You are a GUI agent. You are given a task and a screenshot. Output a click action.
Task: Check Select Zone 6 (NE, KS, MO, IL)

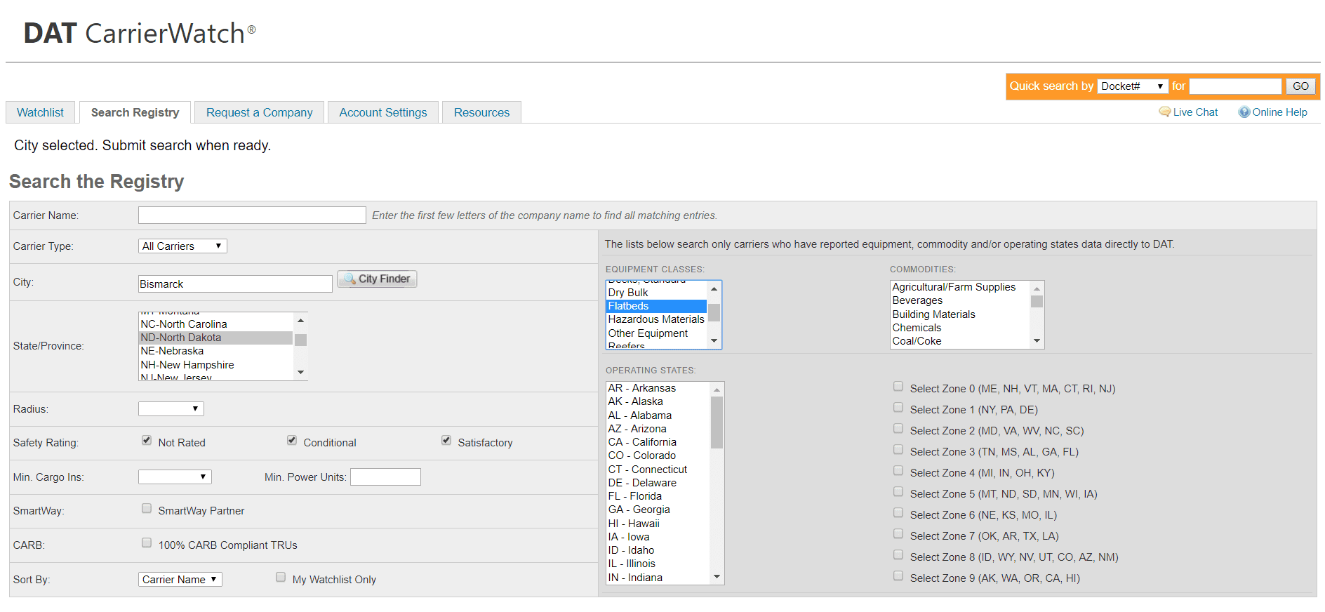tap(898, 512)
